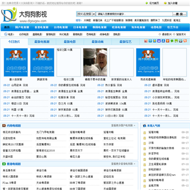
Task: Open the poster showing man in white cap
Action: (x=95, y=62)
